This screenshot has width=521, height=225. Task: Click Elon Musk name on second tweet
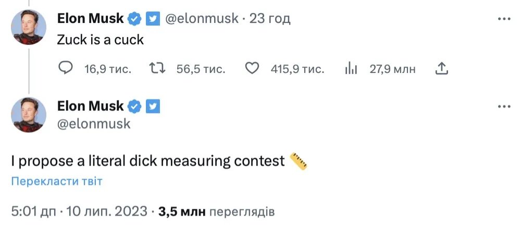(x=90, y=106)
